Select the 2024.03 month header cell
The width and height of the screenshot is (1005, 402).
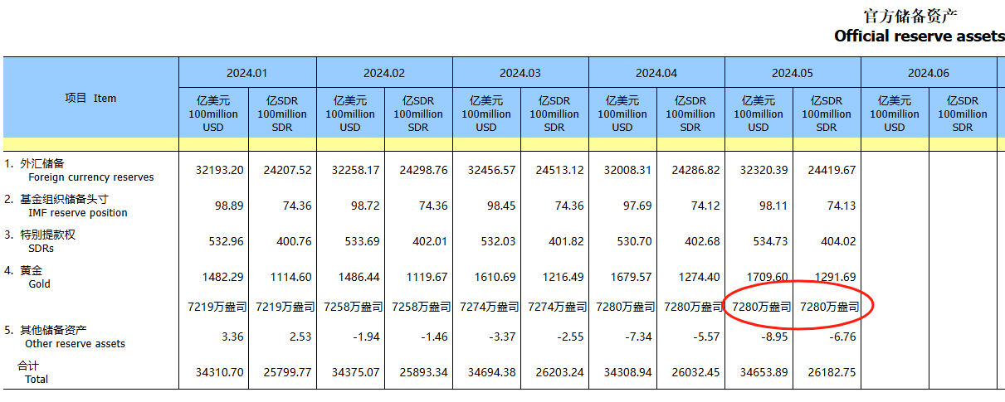click(520, 73)
